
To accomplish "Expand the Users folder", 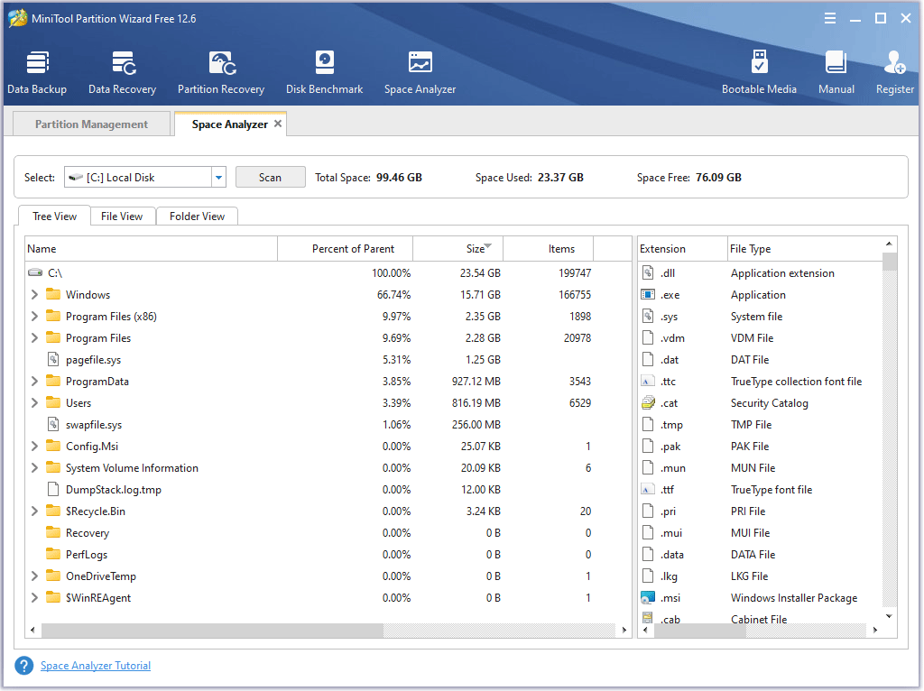I will pyautogui.click(x=34, y=403).
